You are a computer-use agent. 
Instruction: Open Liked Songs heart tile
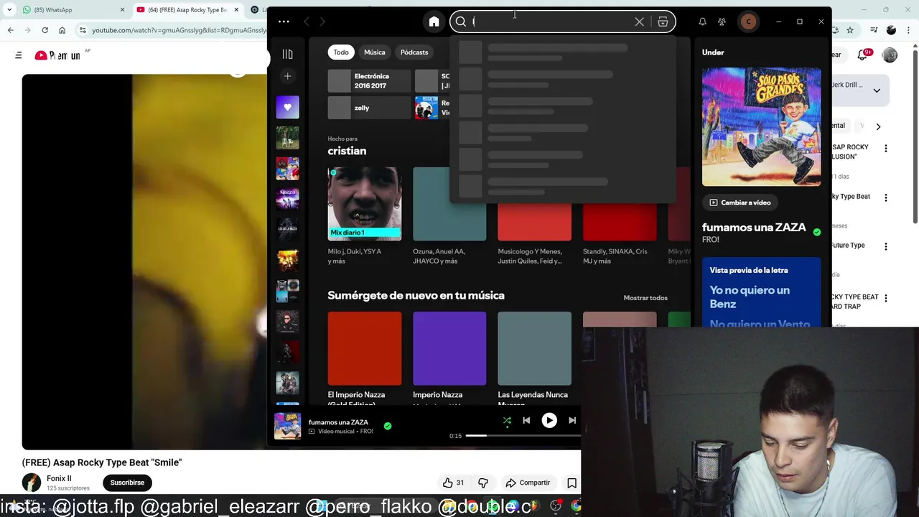287,107
